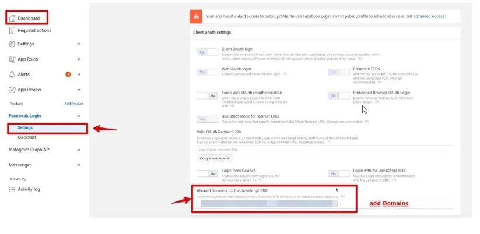Click the Alerts bell icon
This screenshot has height=234, width=480.
pos(12,75)
